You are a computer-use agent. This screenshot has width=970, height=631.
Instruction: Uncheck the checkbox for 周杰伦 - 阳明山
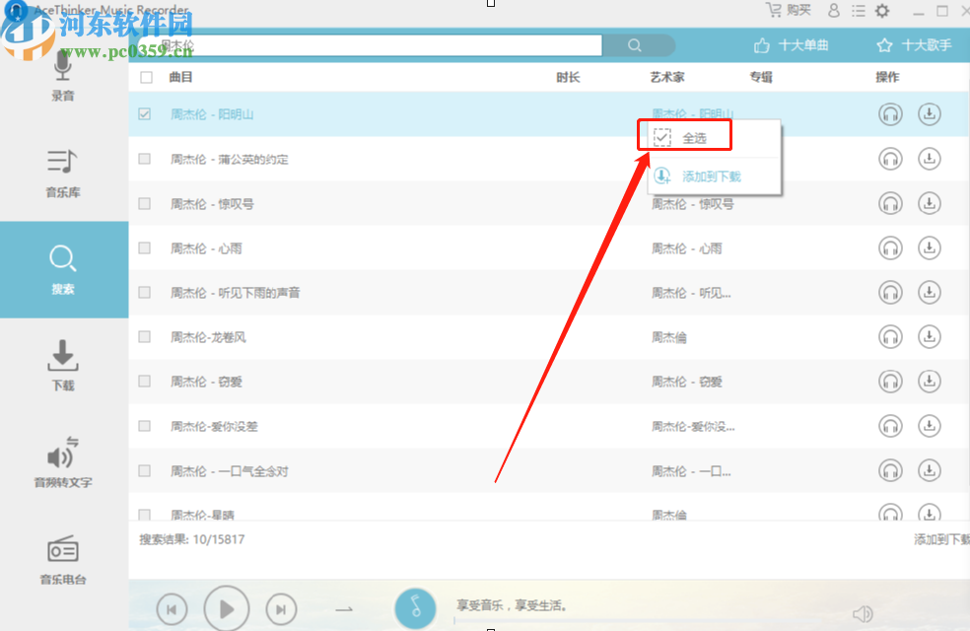pyautogui.click(x=145, y=113)
